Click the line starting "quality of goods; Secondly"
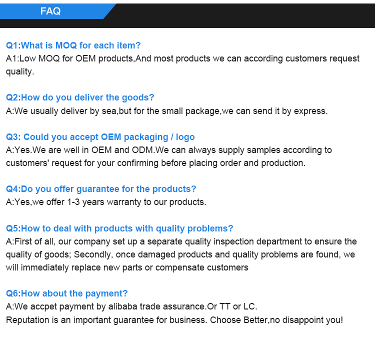 [x=180, y=254]
